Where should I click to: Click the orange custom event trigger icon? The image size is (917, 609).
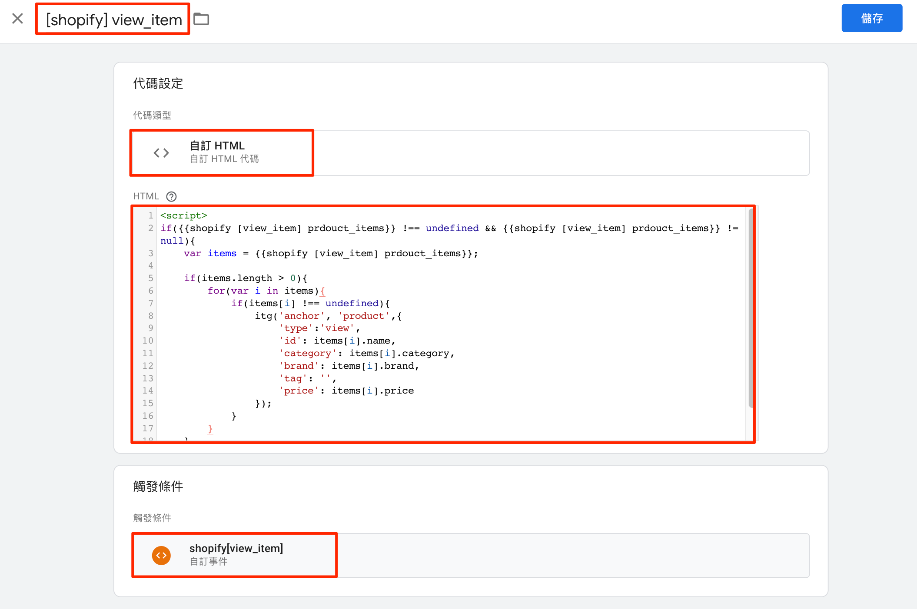[161, 555]
